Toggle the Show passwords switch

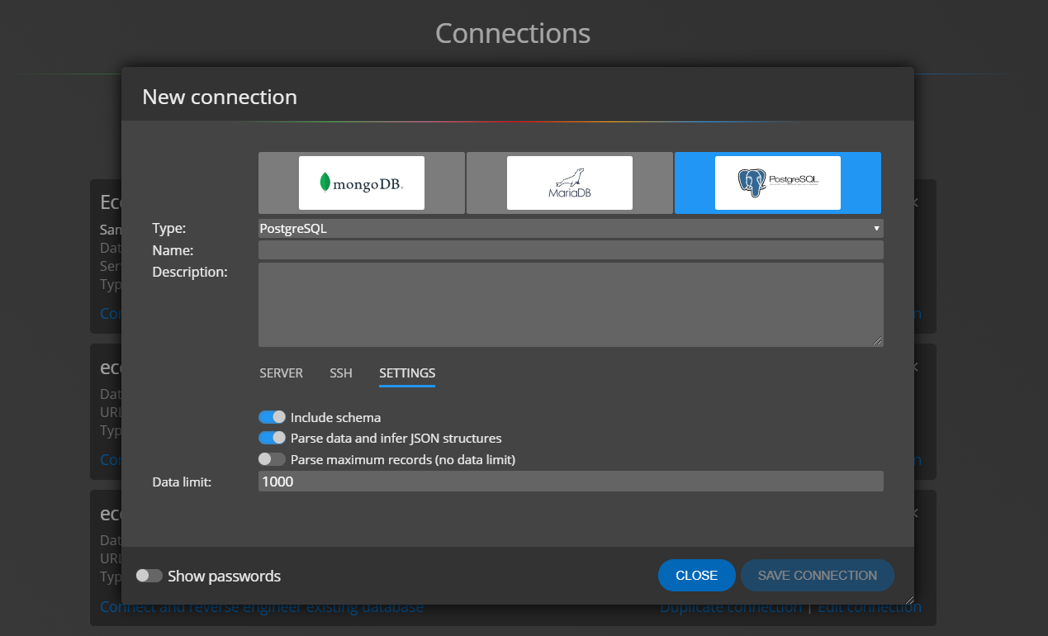pyautogui.click(x=149, y=576)
